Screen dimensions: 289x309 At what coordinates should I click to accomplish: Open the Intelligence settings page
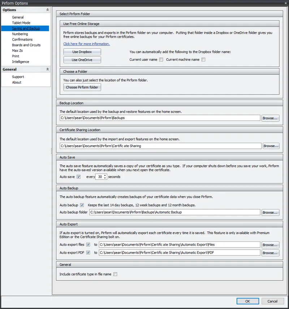pyautogui.click(x=21, y=61)
